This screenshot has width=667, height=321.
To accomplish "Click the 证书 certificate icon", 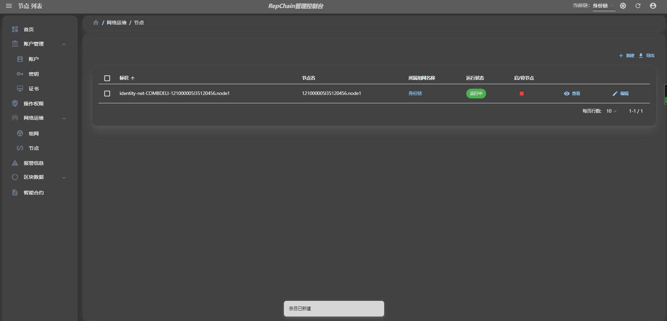I will coord(20,89).
